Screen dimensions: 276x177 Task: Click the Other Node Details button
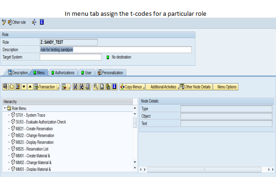click(x=196, y=87)
